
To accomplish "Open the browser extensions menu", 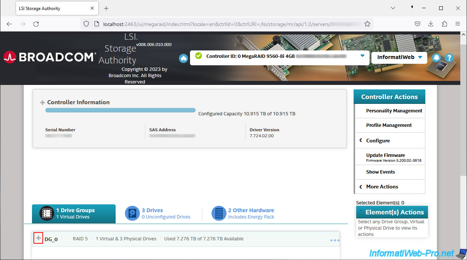I will [x=444, y=24].
